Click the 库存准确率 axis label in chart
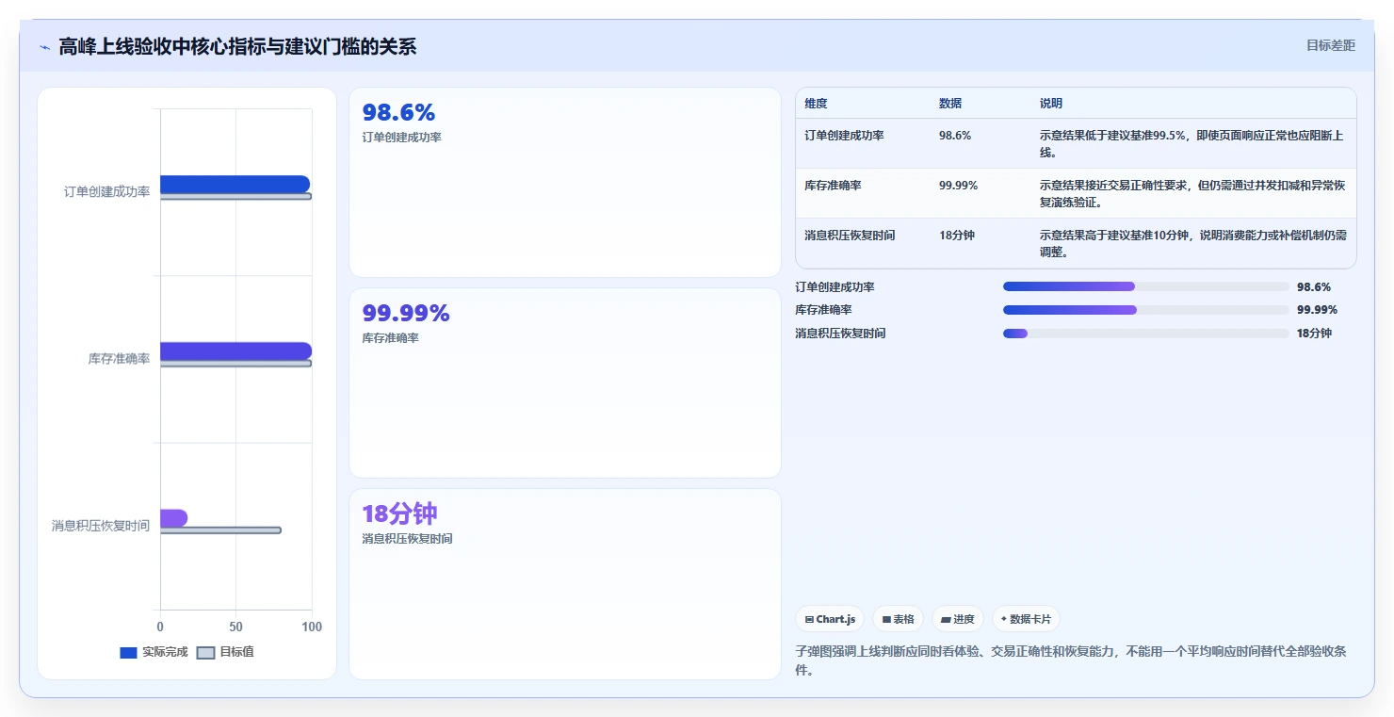 [x=119, y=359]
